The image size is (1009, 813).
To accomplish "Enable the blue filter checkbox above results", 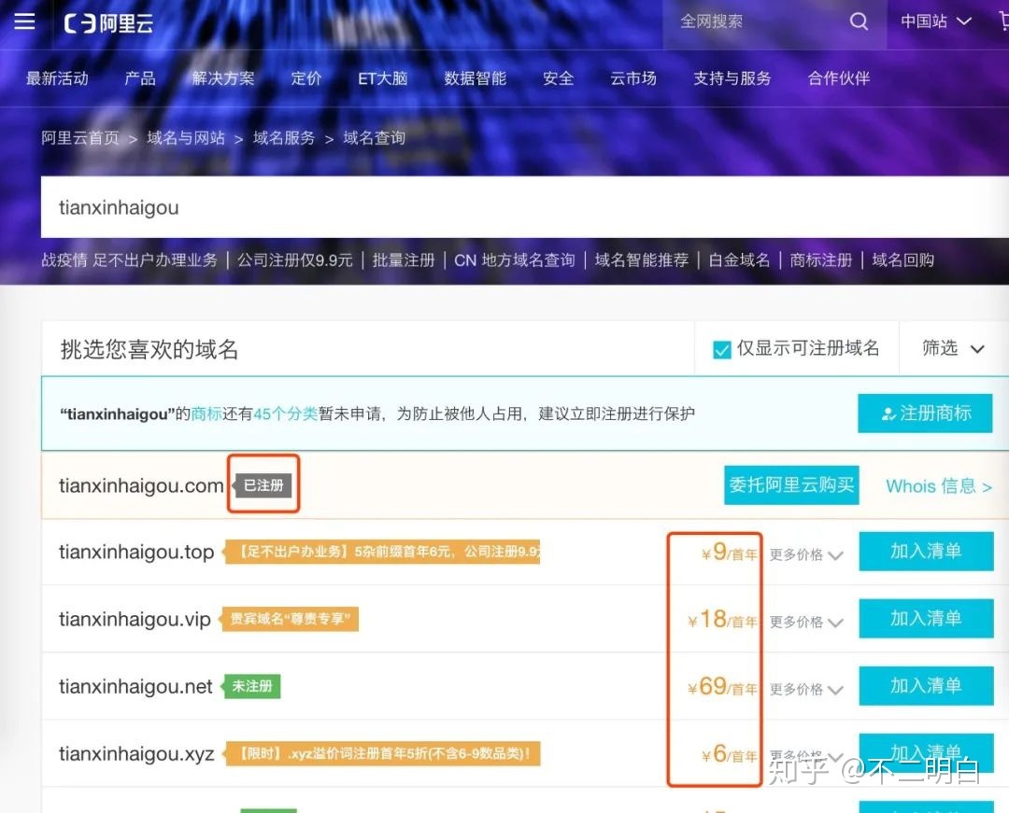I will [722, 348].
